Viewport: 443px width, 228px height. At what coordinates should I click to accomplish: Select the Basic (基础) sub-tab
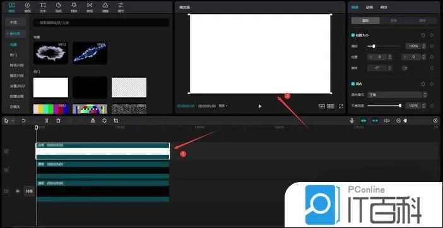pos(365,21)
